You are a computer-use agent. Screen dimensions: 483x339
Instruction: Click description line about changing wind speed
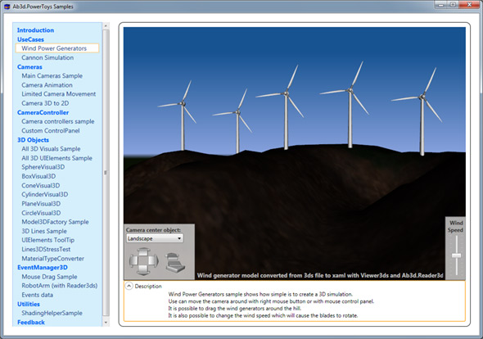coord(263,315)
